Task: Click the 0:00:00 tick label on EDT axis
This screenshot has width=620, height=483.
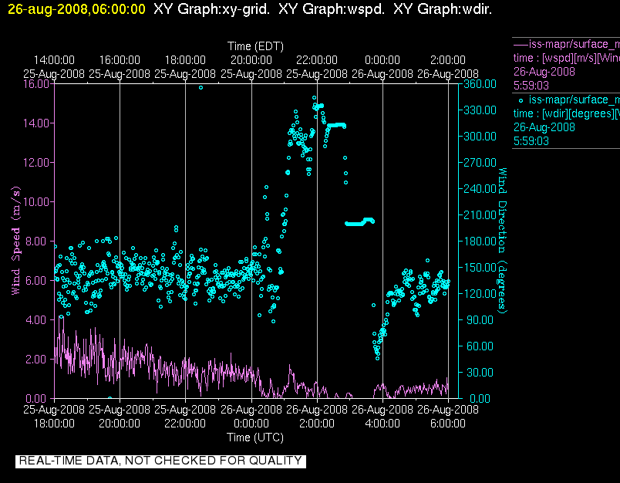Action: (x=382, y=60)
